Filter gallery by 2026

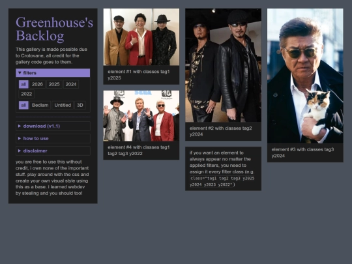37,84
